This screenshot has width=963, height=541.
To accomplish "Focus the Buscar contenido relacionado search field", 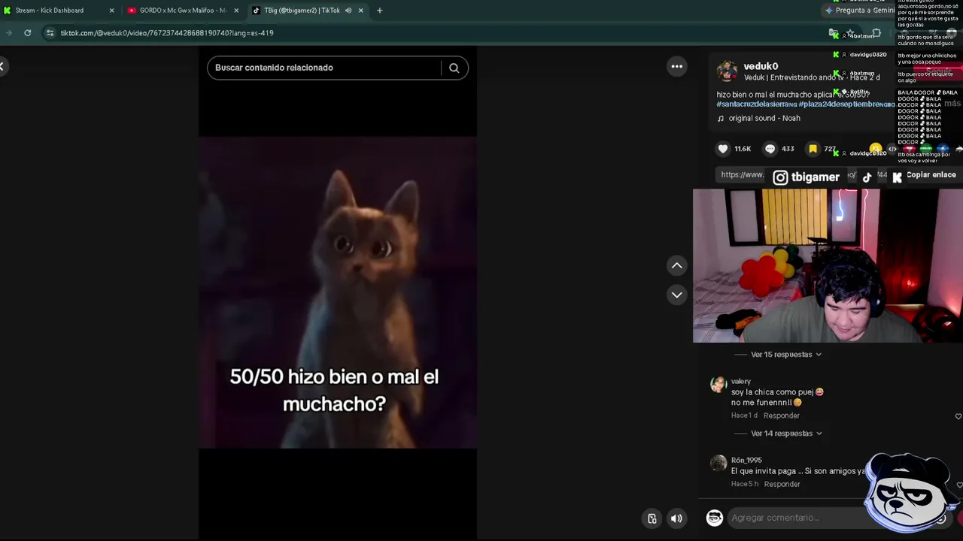I will click(x=324, y=68).
